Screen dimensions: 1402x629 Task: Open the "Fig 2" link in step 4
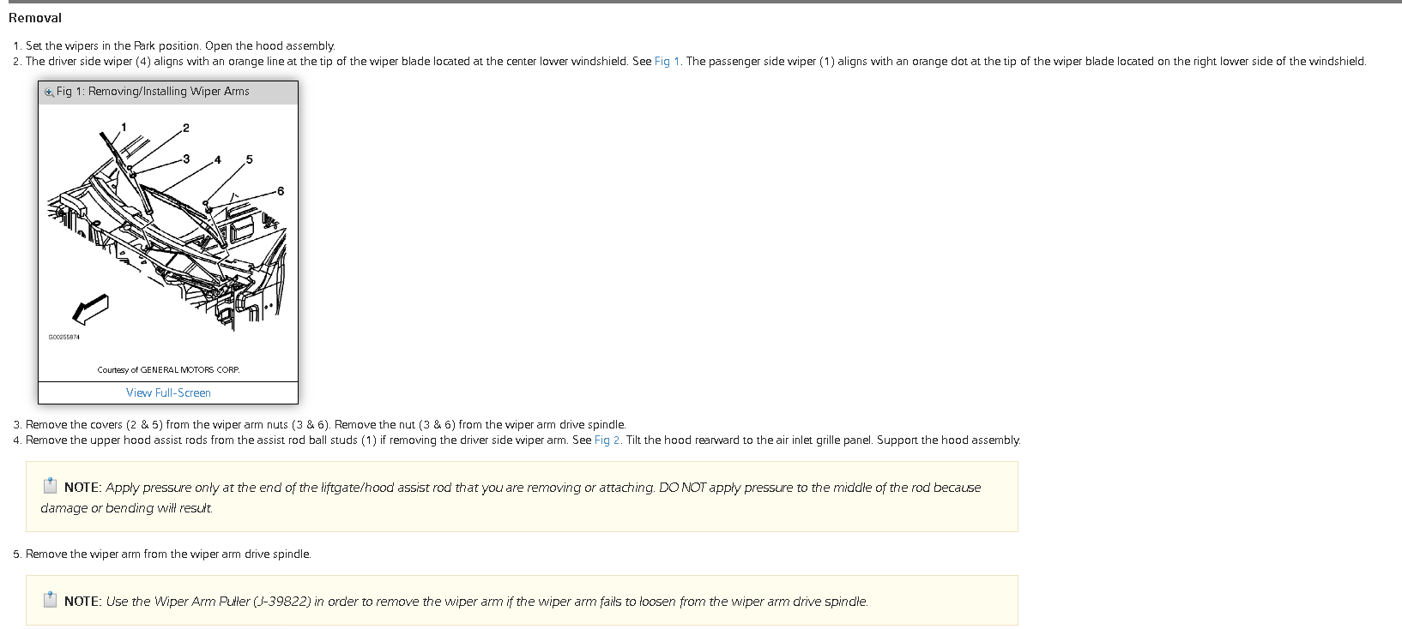click(607, 440)
